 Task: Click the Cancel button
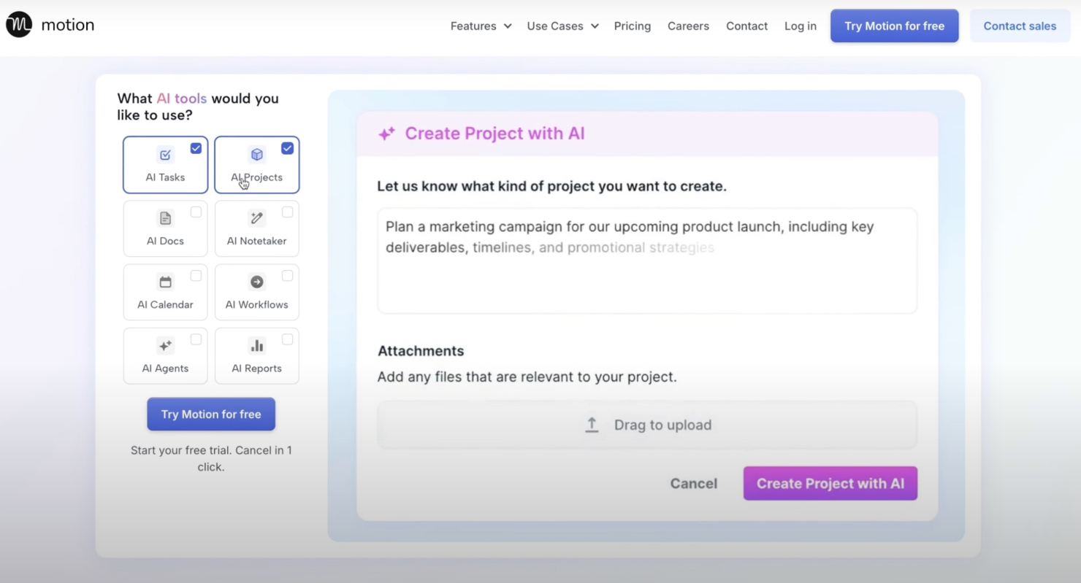tap(694, 483)
